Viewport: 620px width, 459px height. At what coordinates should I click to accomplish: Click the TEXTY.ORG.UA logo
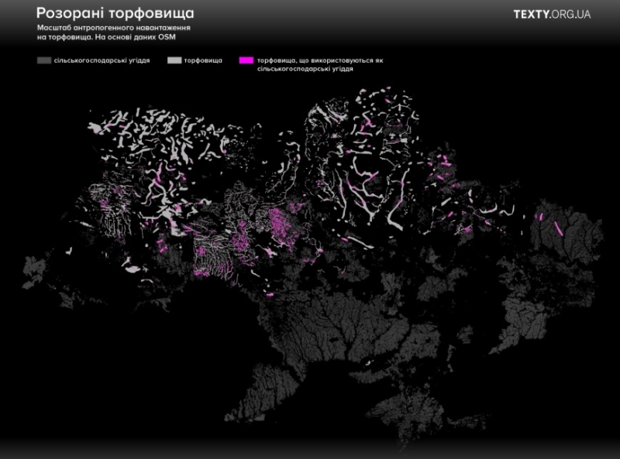tap(552, 14)
